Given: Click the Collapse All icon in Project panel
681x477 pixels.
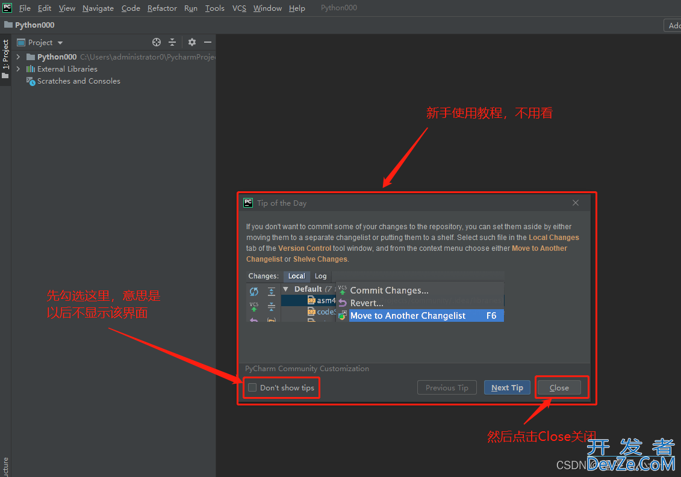Looking at the screenshot, I should click(x=172, y=42).
